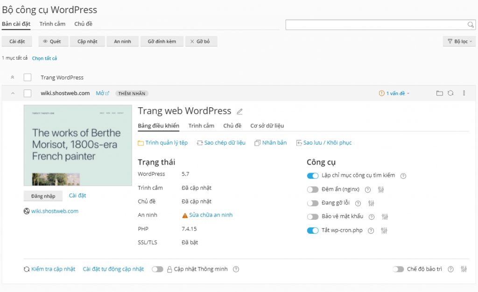The image size is (478, 292).
Task: Open settings sliders for Đệm ẩn (nginx)
Action: pyautogui.click(x=381, y=189)
